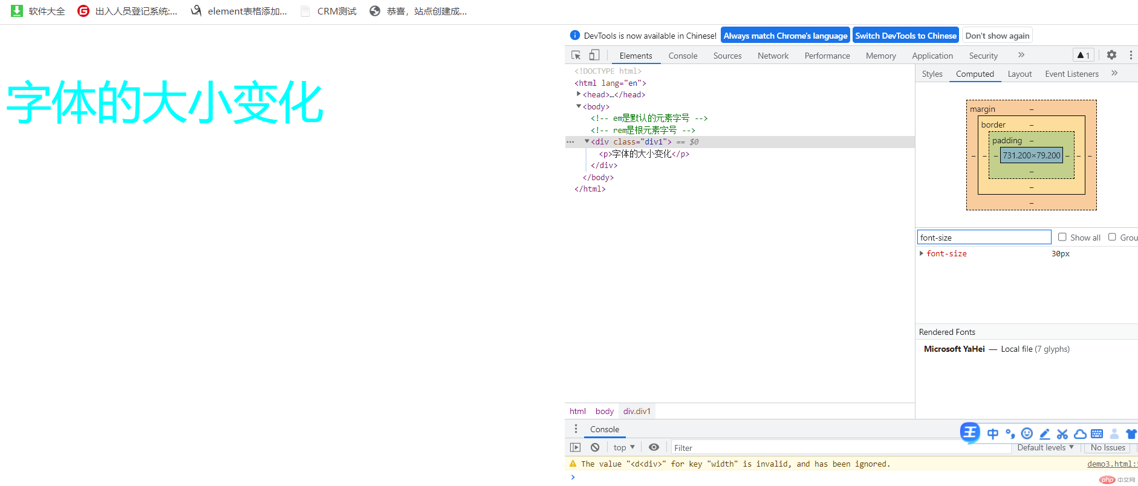Open the Default levels dropdown
Screen dimensions: 1138x486
coord(1045,447)
